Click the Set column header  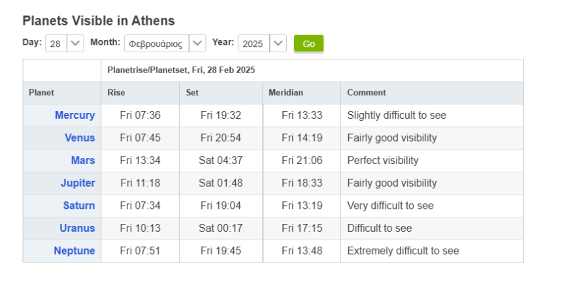click(192, 93)
